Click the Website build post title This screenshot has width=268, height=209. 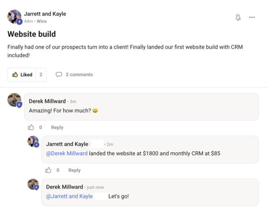[x=32, y=34]
